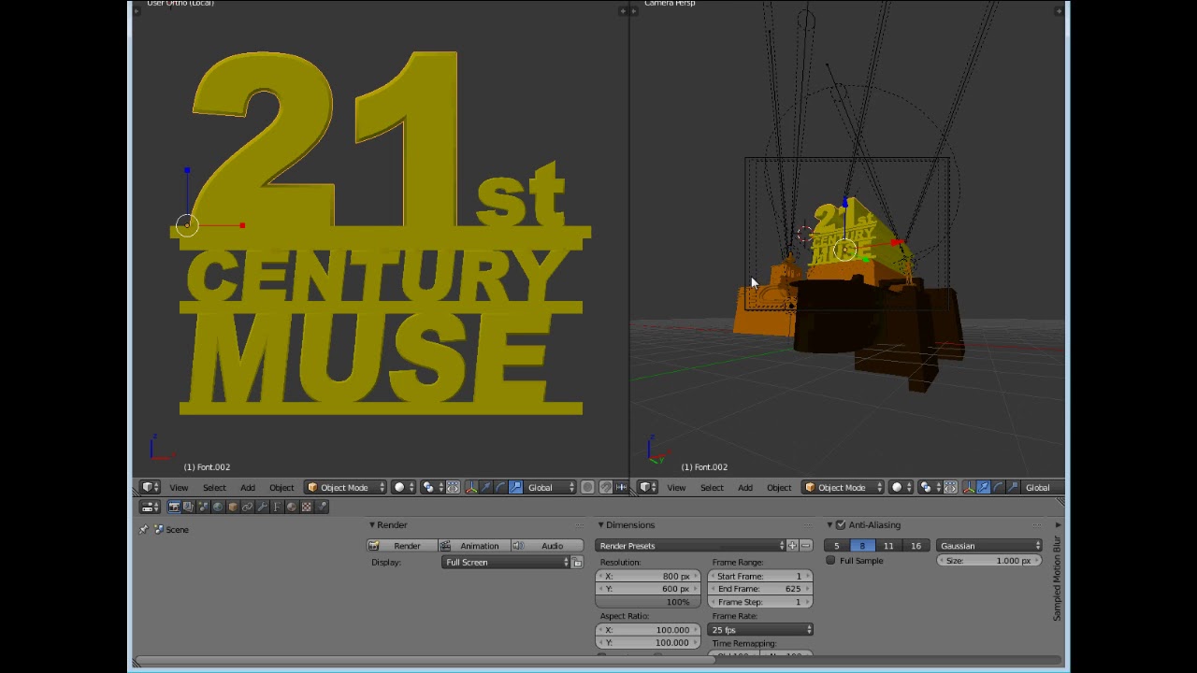Open View menu in left viewport
The height and width of the screenshot is (673, 1197).
pos(179,487)
